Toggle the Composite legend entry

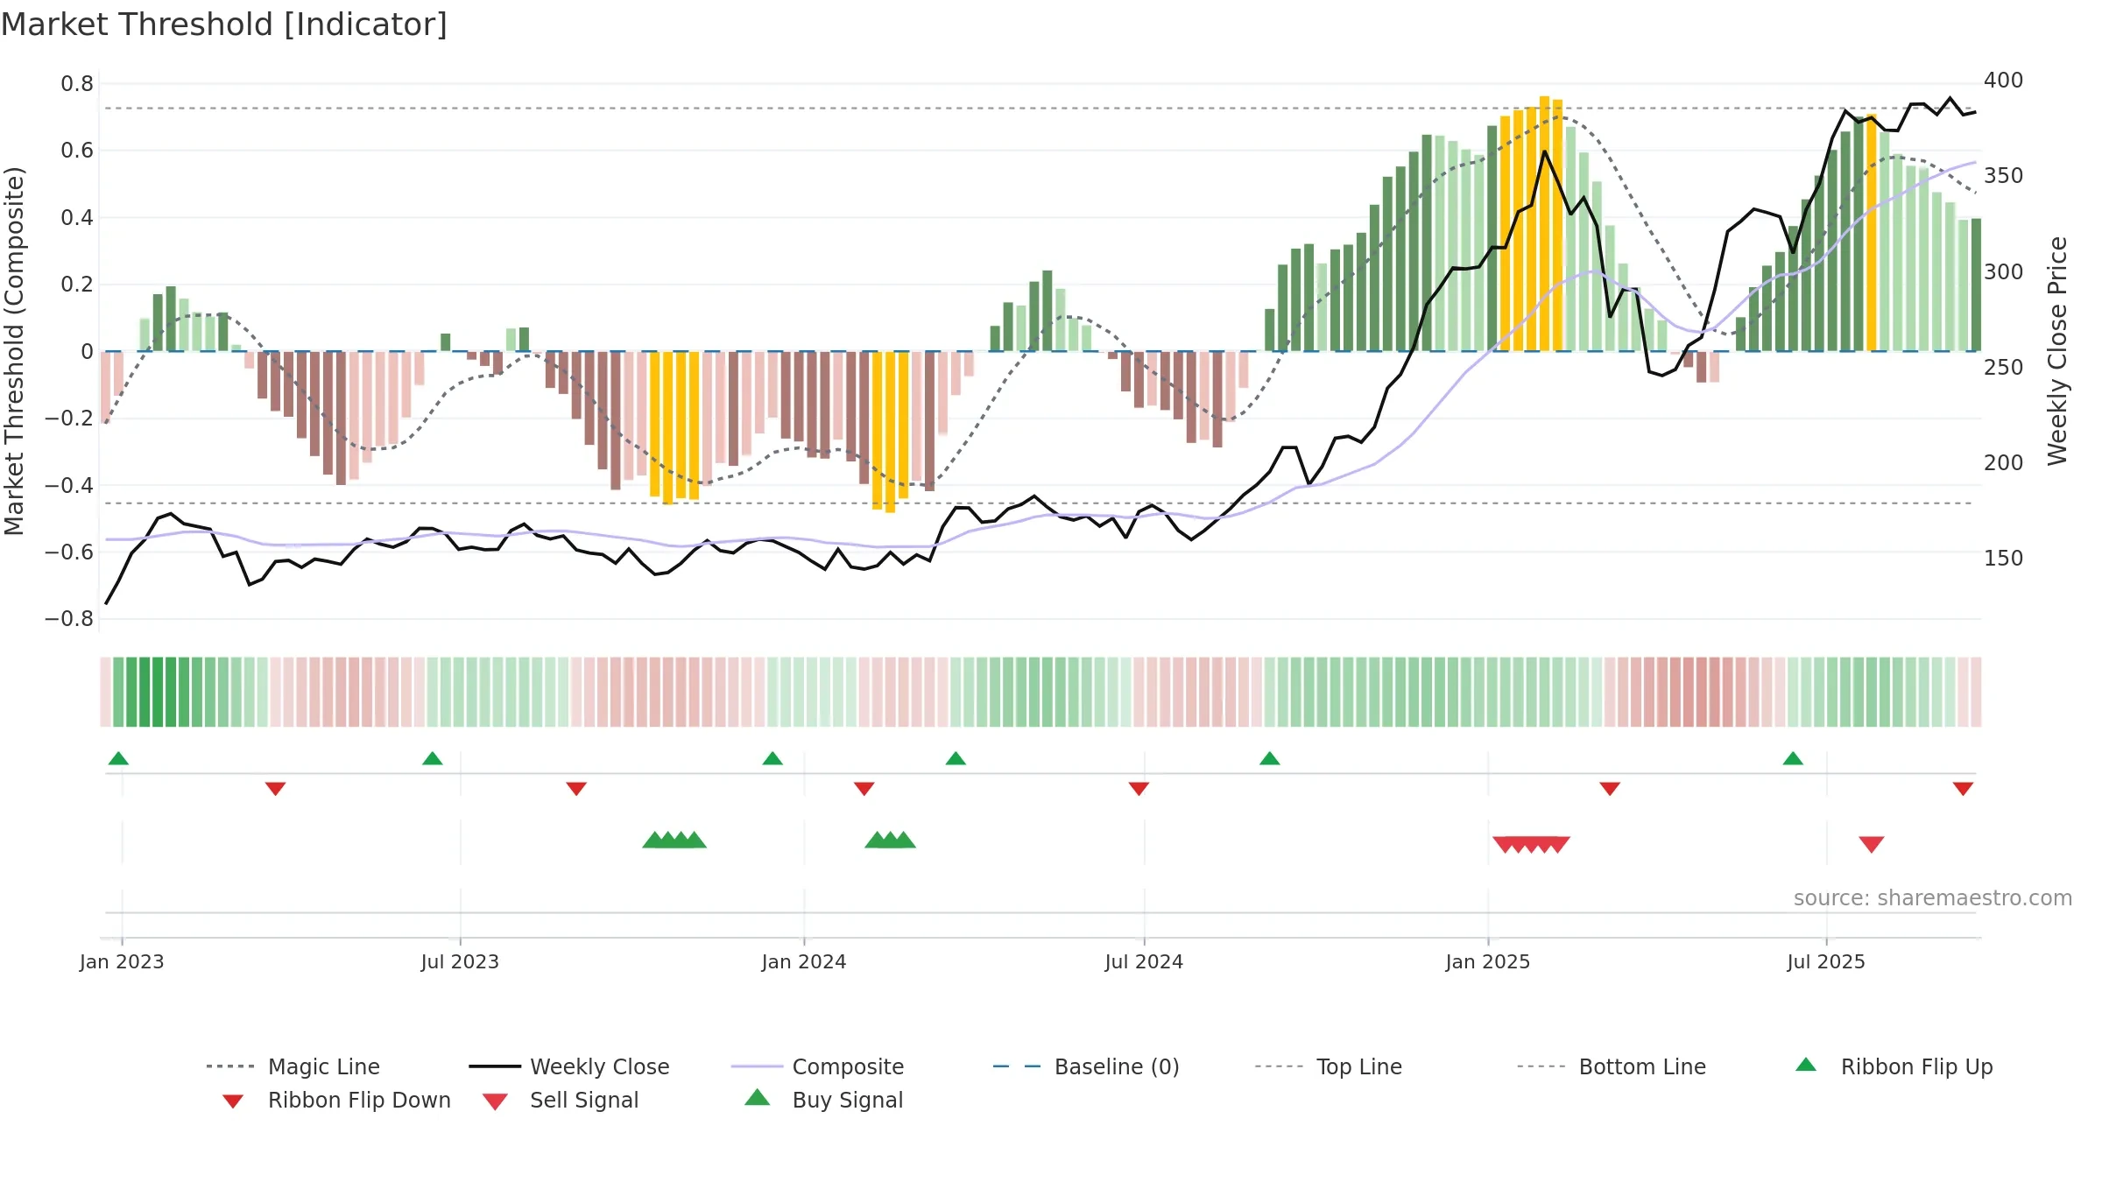[817, 1066]
